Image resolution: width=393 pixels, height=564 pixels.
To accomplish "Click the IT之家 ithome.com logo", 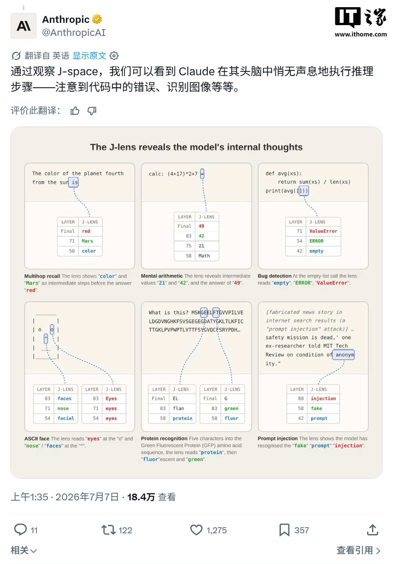I will [360, 22].
